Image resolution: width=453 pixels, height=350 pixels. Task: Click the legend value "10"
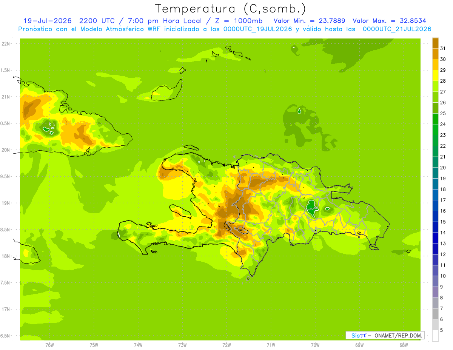[443, 276]
